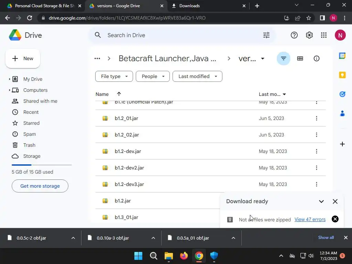
Task: Click the Chrome address bar URL
Action: [x=127, y=18]
